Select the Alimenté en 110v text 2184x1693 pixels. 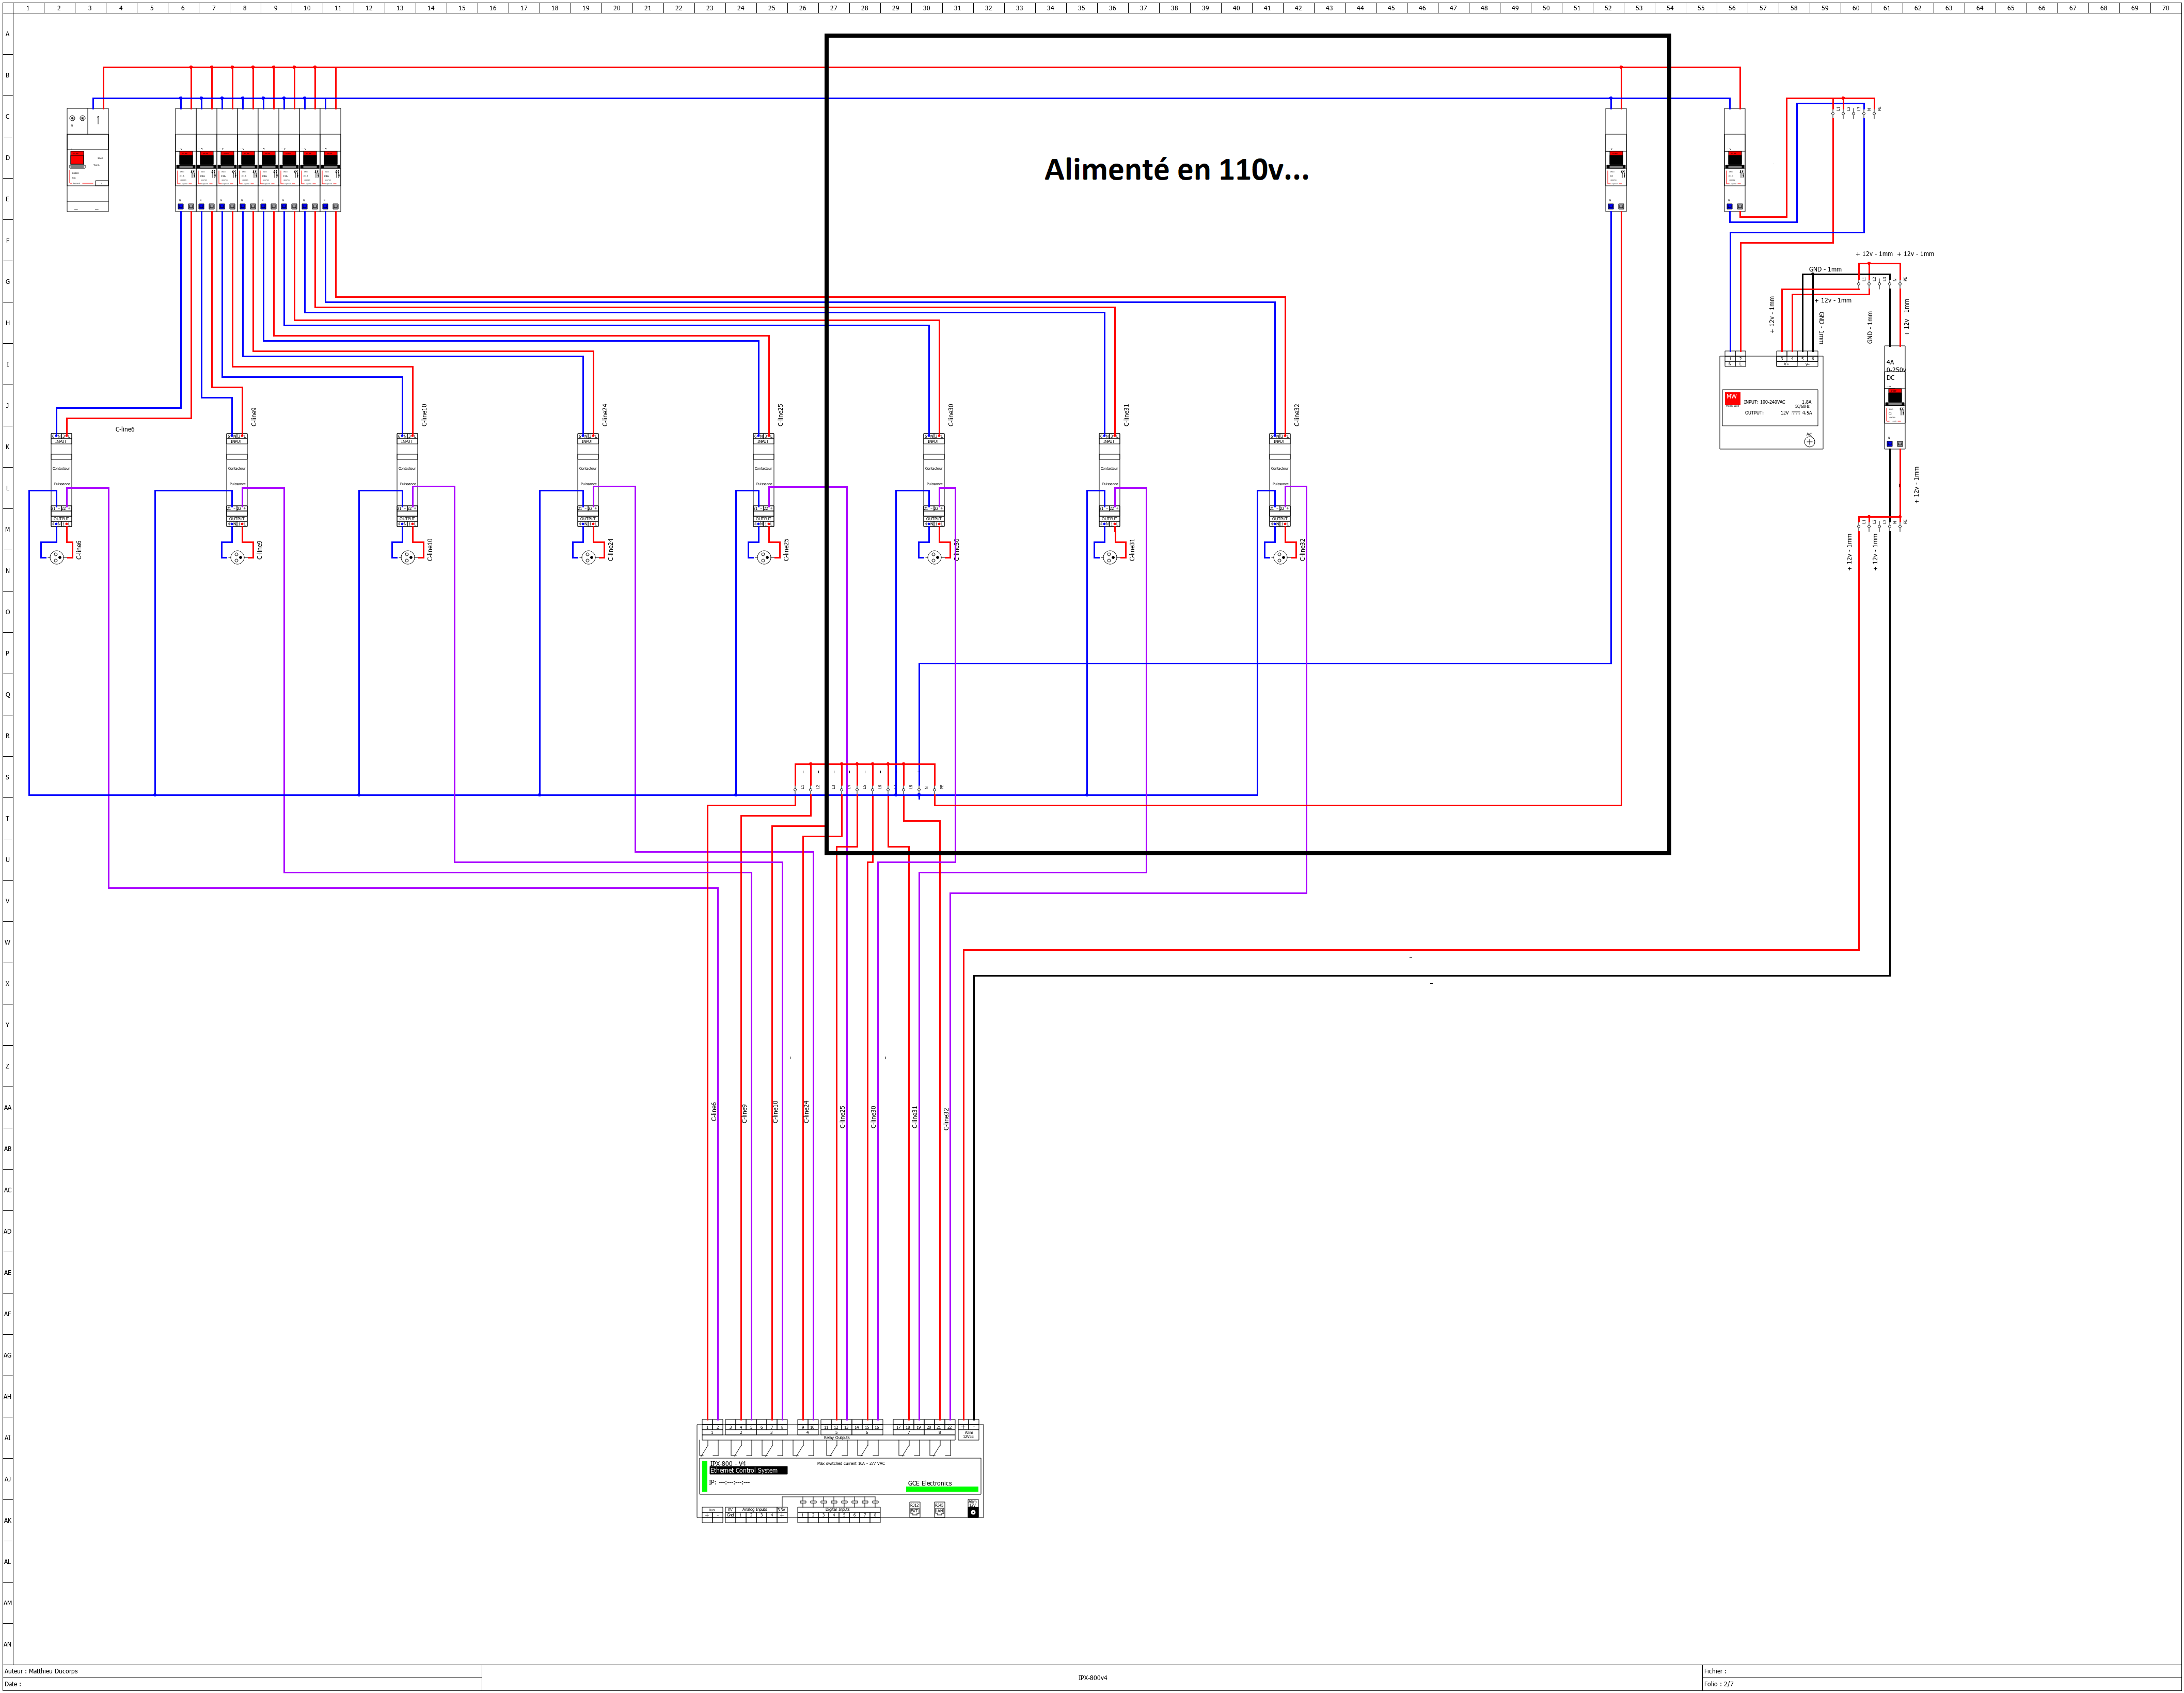click(x=1176, y=170)
